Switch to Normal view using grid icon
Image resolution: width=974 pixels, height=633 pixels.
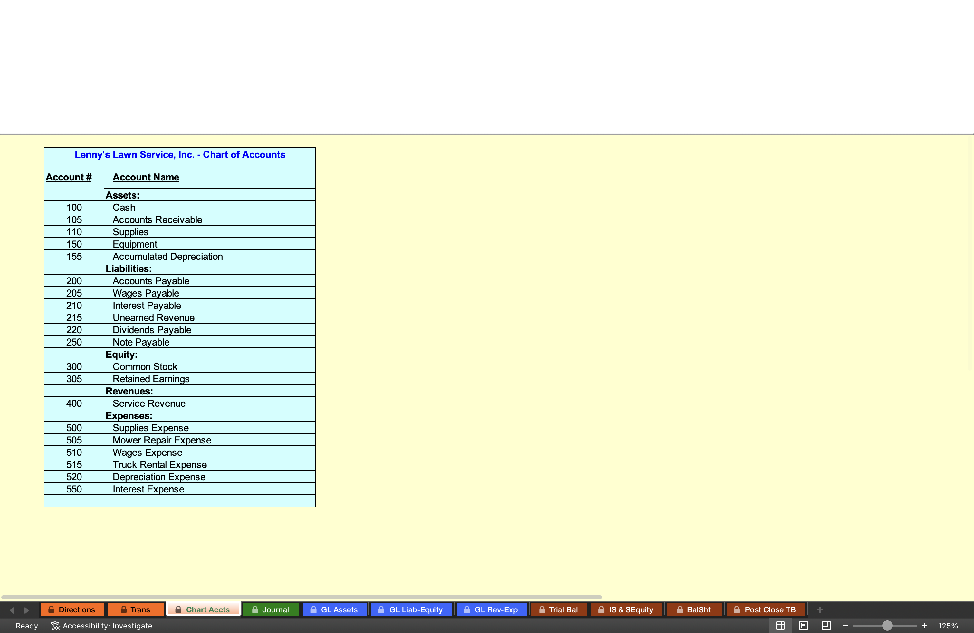click(x=780, y=625)
